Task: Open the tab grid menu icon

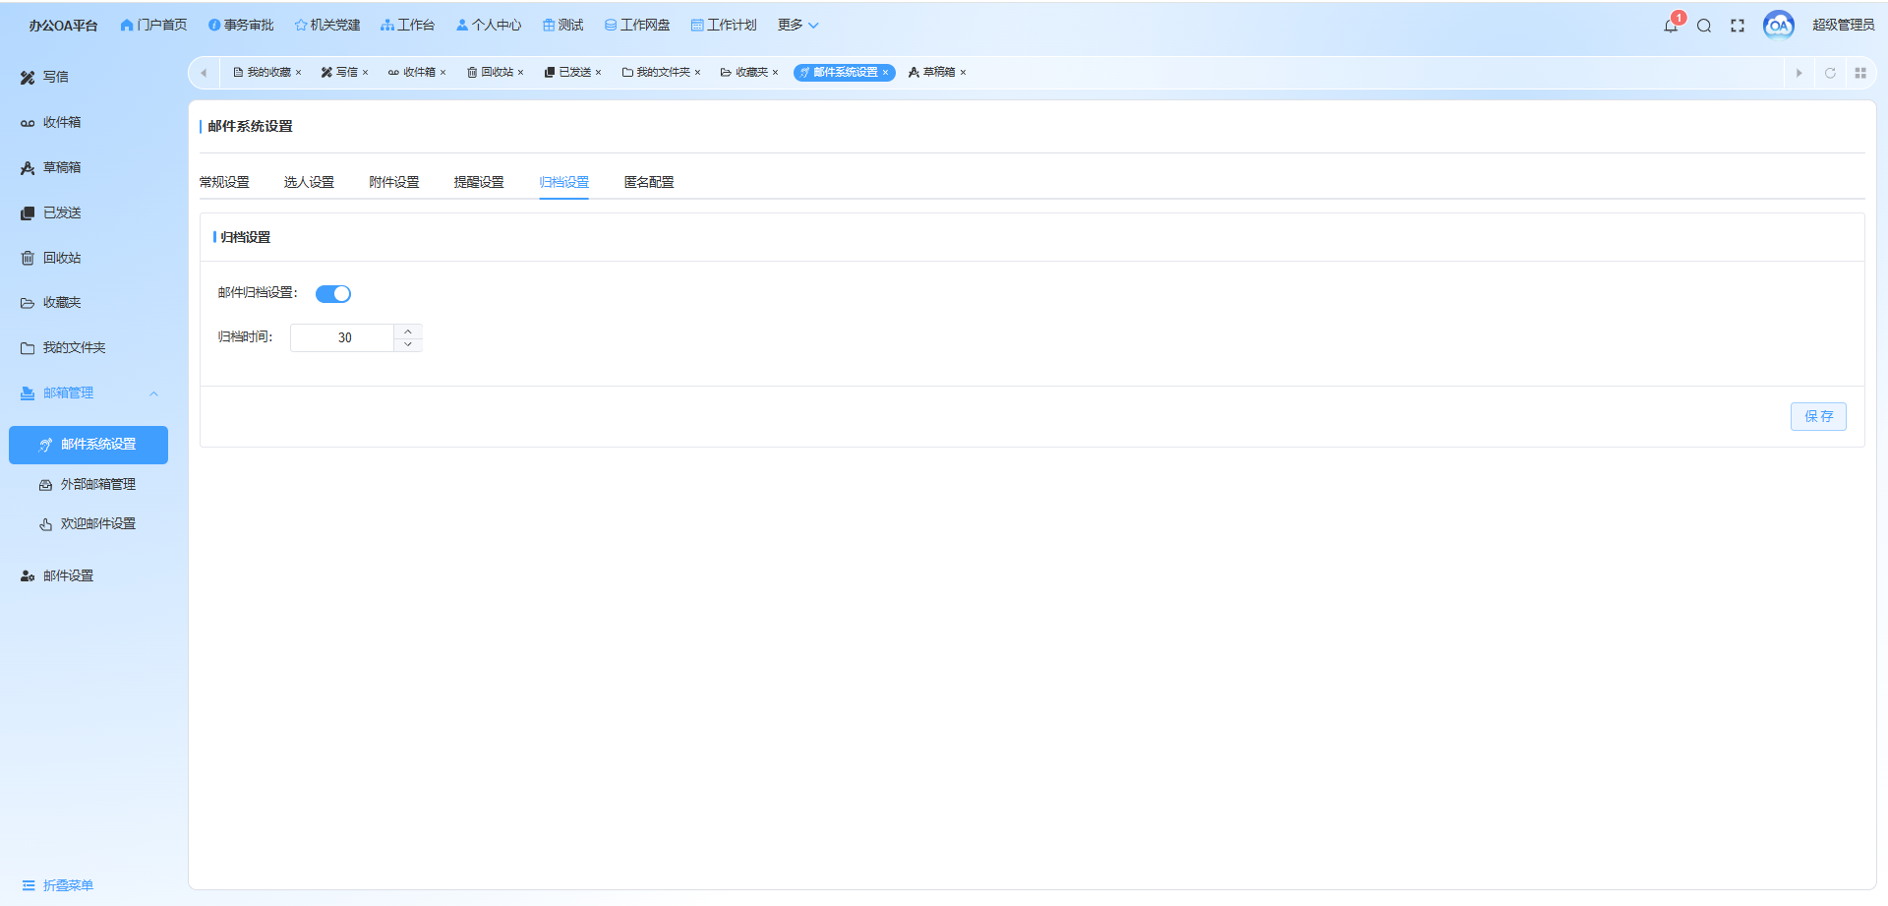Action: pyautogui.click(x=1860, y=73)
